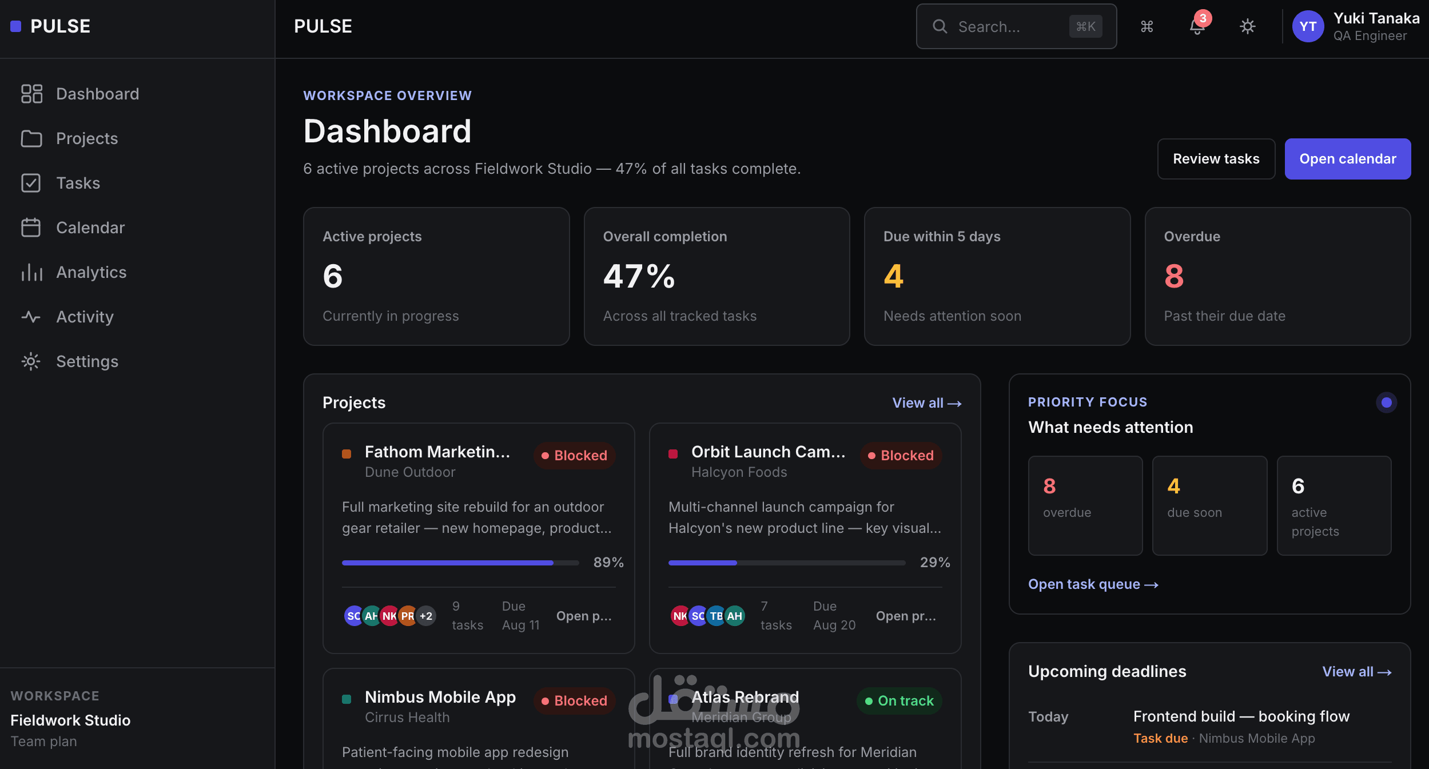Click the Activity pulse icon in sidebar
The width and height of the screenshot is (1429, 769).
pyautogui.click(x=31, y=317)
